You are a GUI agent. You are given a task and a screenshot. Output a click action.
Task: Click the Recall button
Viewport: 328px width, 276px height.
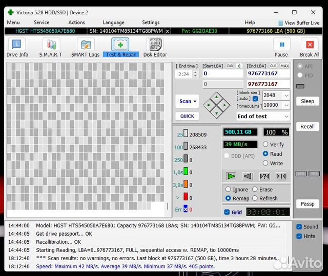[x=307, y=127]
